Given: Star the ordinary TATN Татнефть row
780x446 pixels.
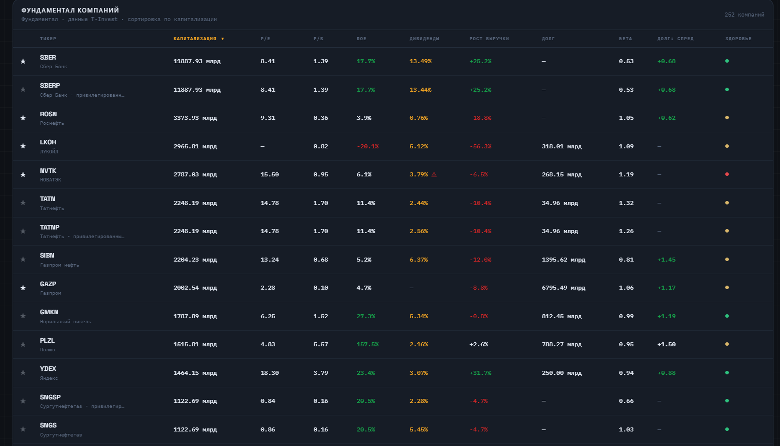Looking at the screenshot, I should (23, 203).
